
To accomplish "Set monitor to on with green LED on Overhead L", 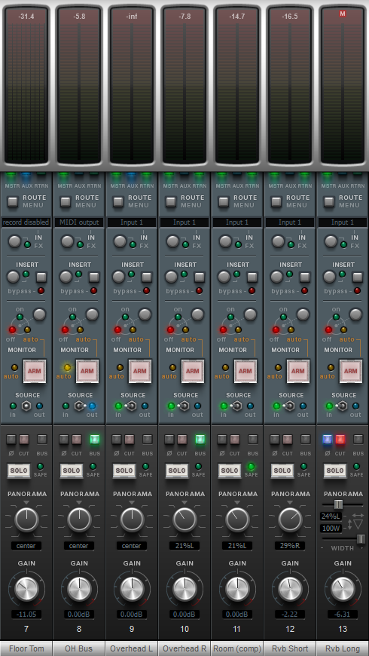I will point(125,317).
